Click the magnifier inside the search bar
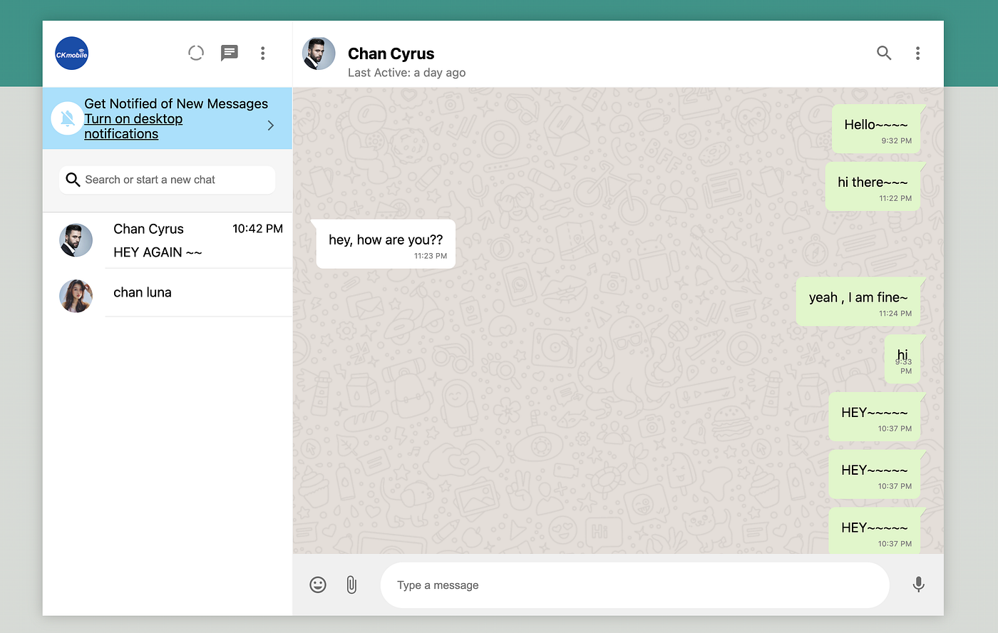Screen dimensions: 998x633 point(73,180)
